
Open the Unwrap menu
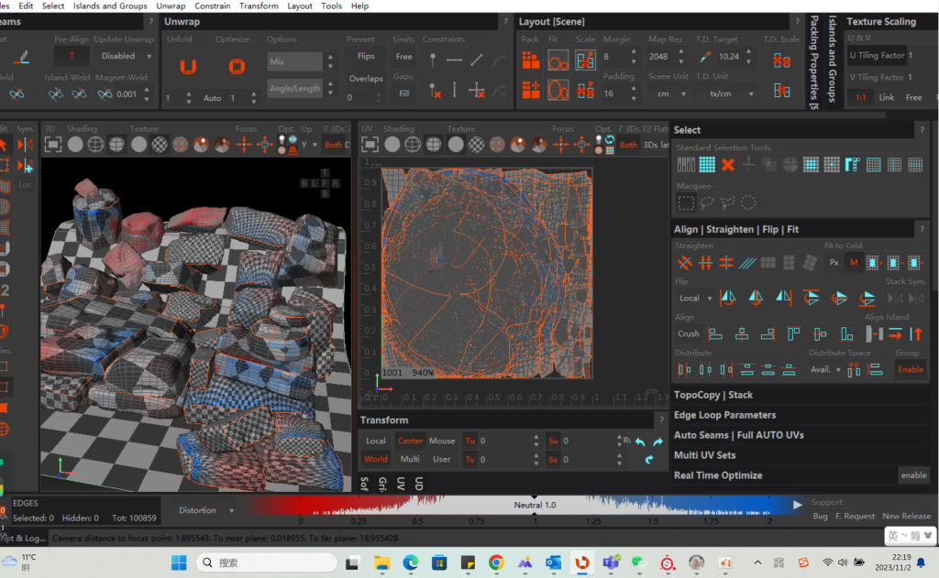coord(171,6)
